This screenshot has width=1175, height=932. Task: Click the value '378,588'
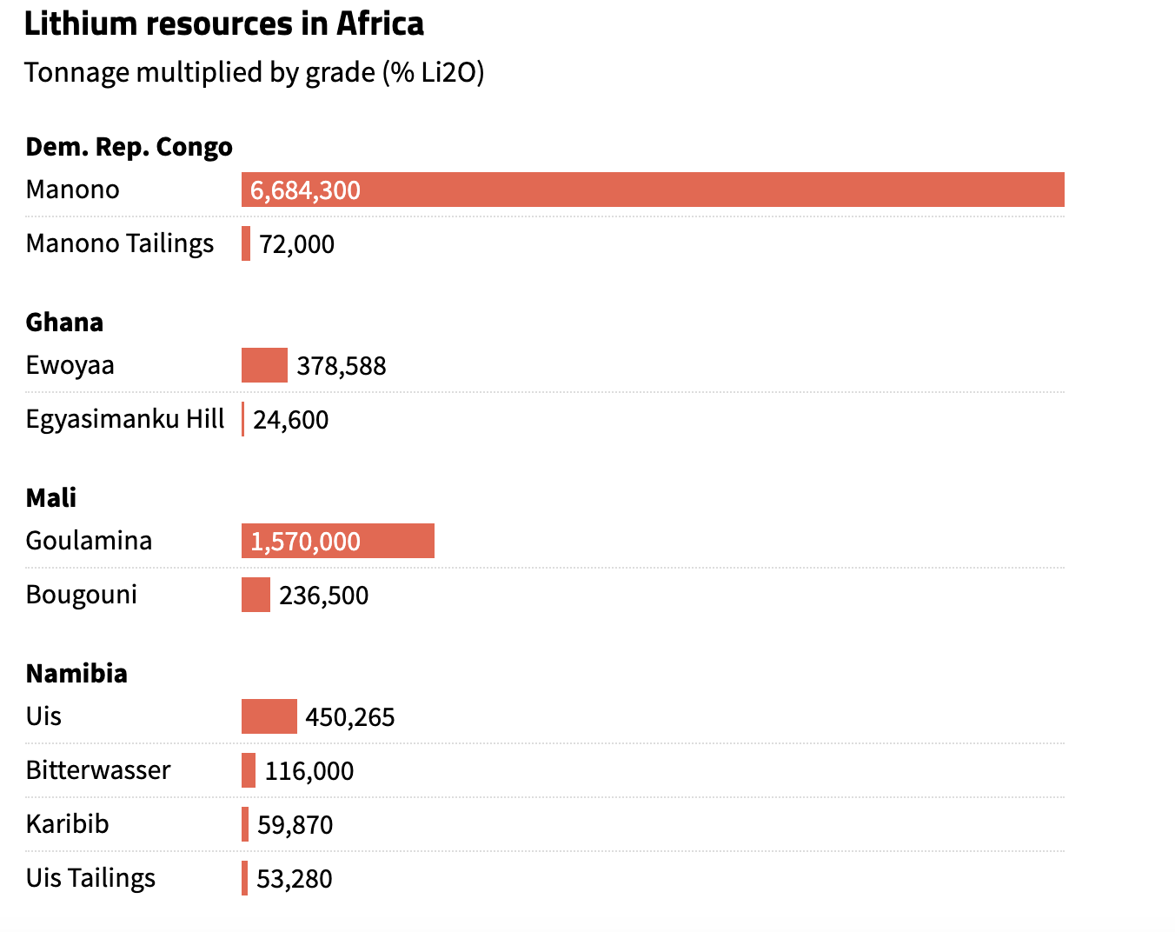point(342,366)
